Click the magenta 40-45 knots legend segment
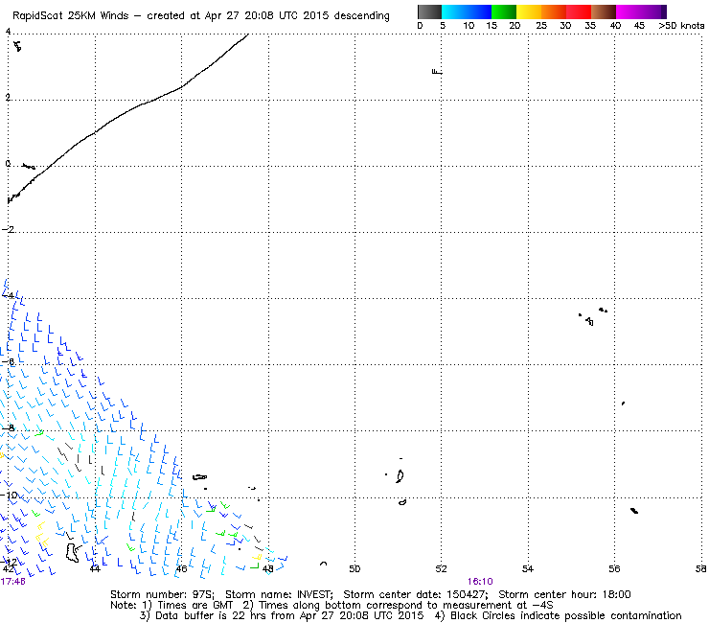This screenshot has height=623, width=709. point(629,12)
